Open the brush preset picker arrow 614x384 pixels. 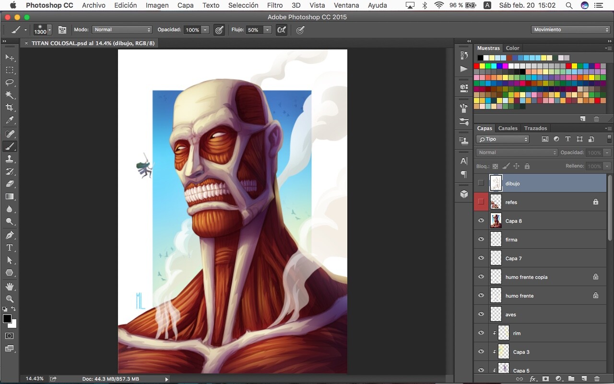click(49, 30)
